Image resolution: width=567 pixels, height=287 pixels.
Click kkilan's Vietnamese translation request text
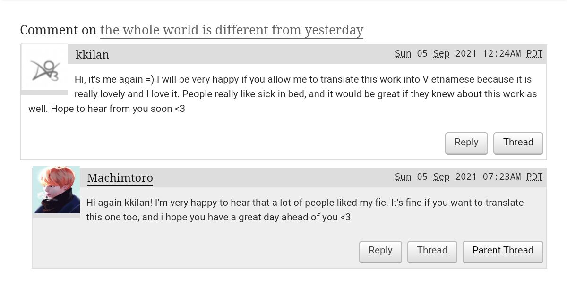302,94
